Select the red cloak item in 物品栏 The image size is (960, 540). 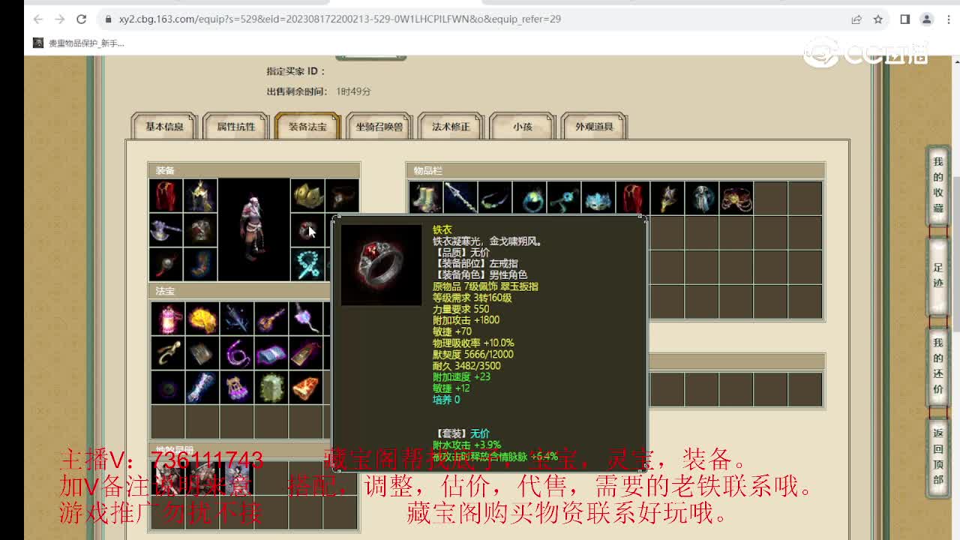click(632, 198)
